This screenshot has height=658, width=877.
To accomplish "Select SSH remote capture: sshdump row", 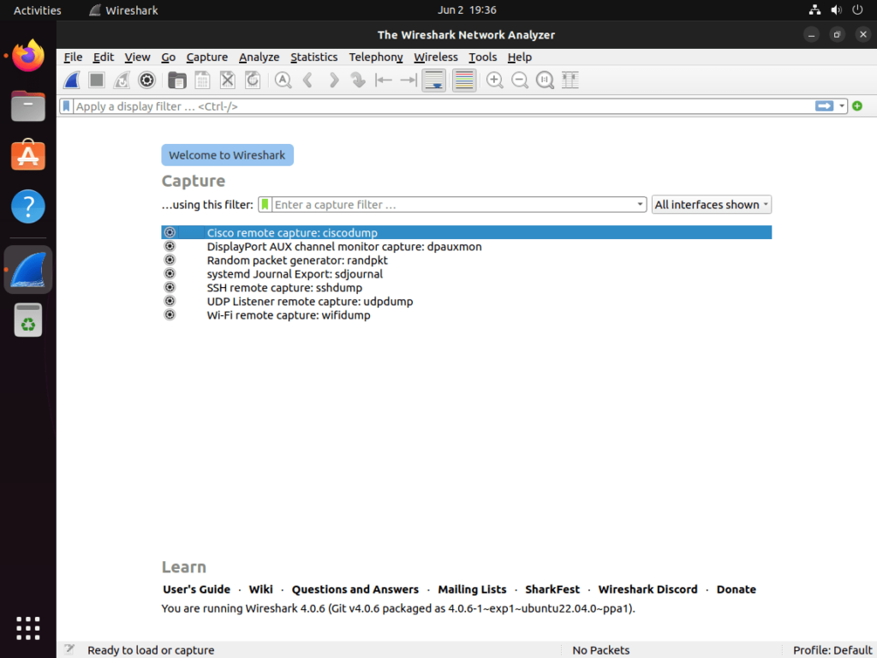I will [467, 288].
